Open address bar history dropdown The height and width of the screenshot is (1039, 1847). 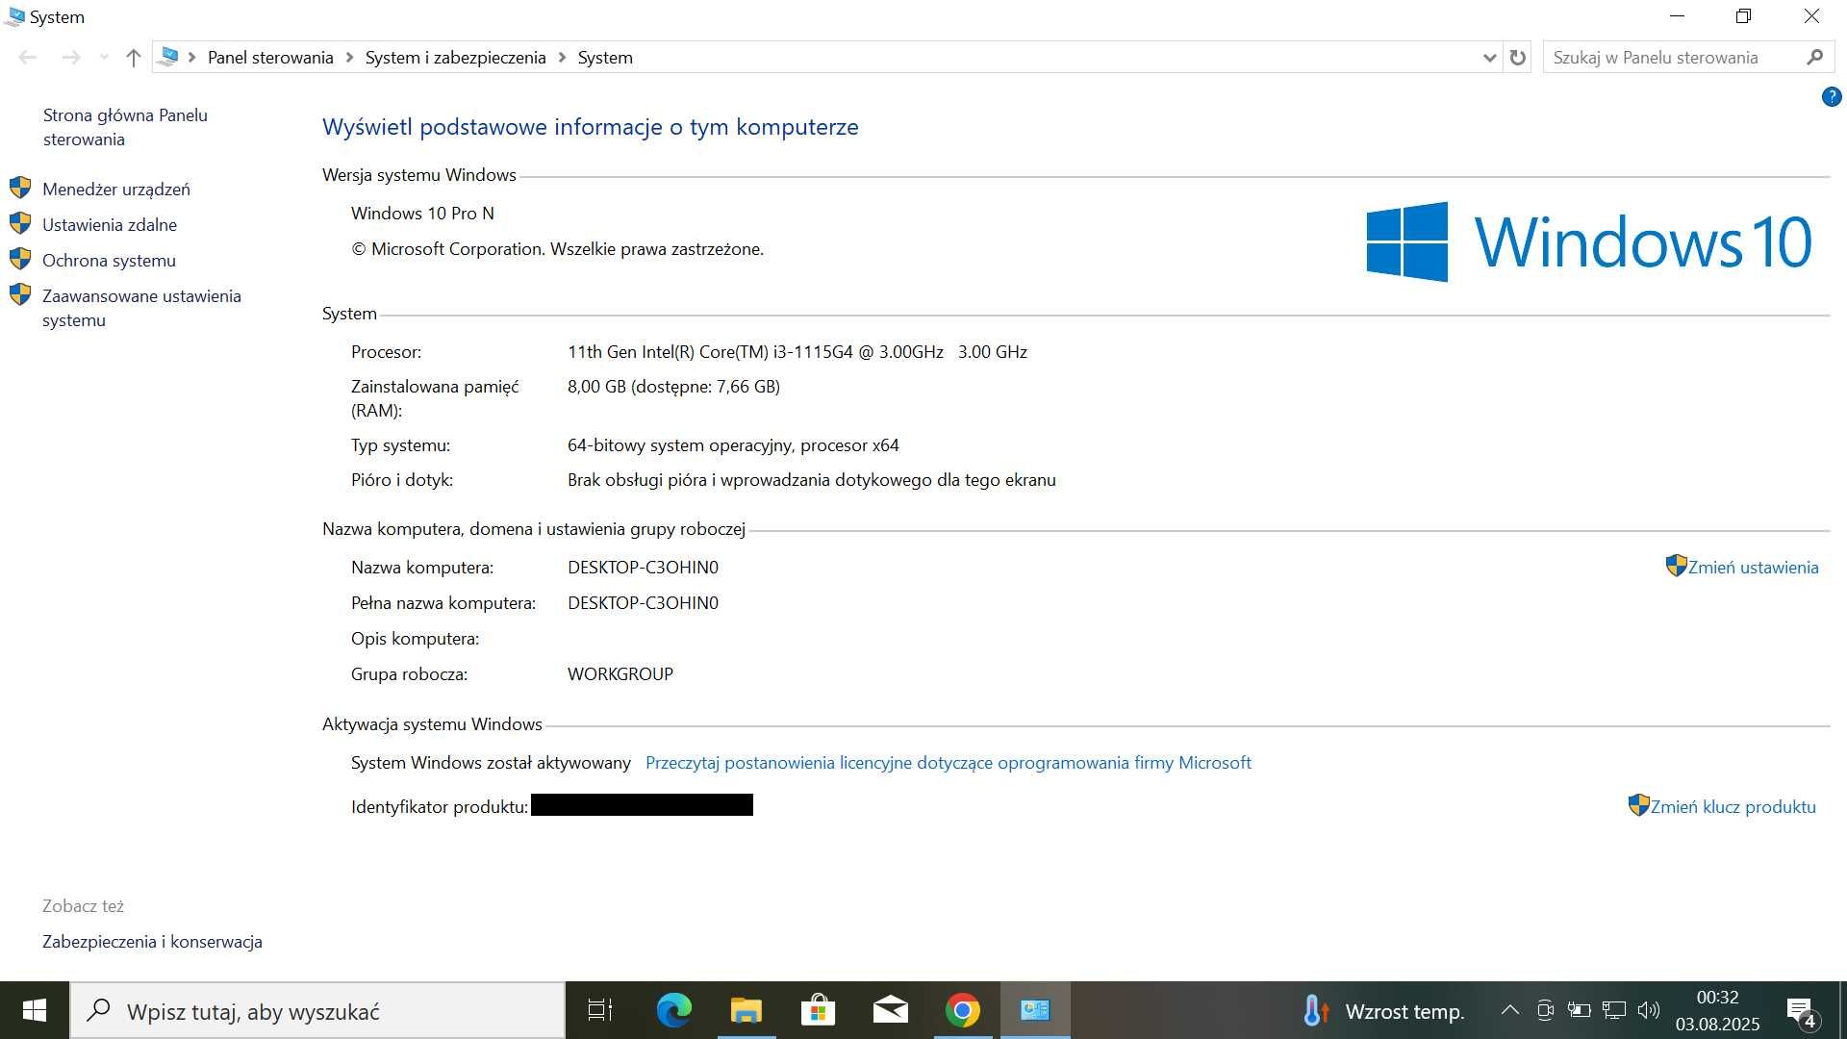coord(1489,58)
